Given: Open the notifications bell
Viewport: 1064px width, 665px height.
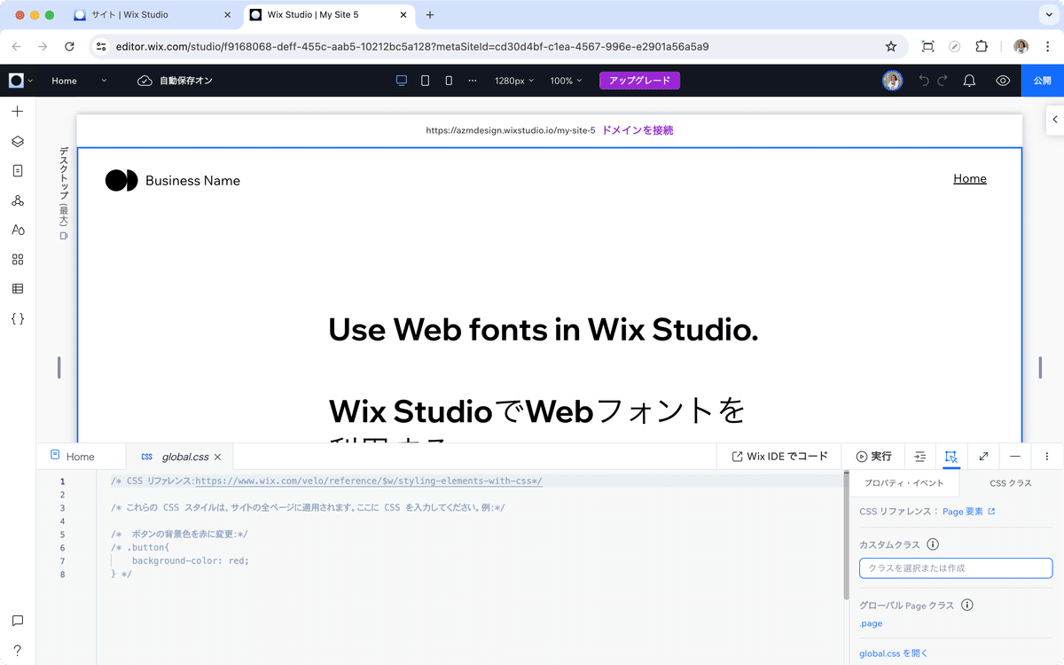Looking at the screenshot, I should click(970, 81).
